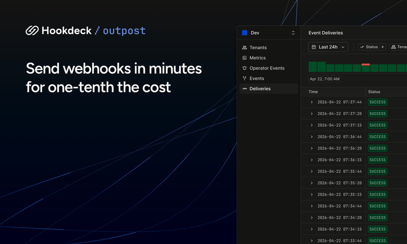Click the Events branch icon
Viewport: 407px width, 244px height.
click(244, 78)
